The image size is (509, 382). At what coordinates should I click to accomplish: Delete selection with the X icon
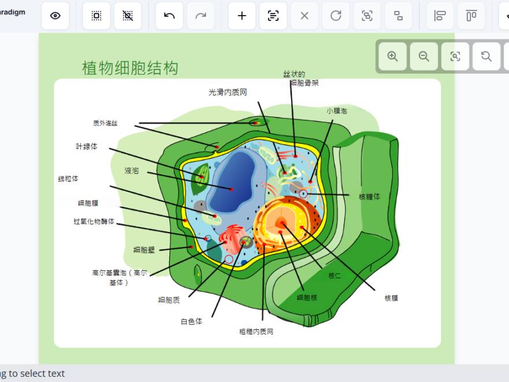point(304,16)
